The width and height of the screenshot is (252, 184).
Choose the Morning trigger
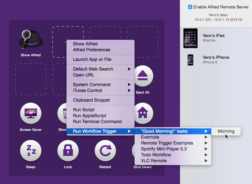(x=226, y=131)
